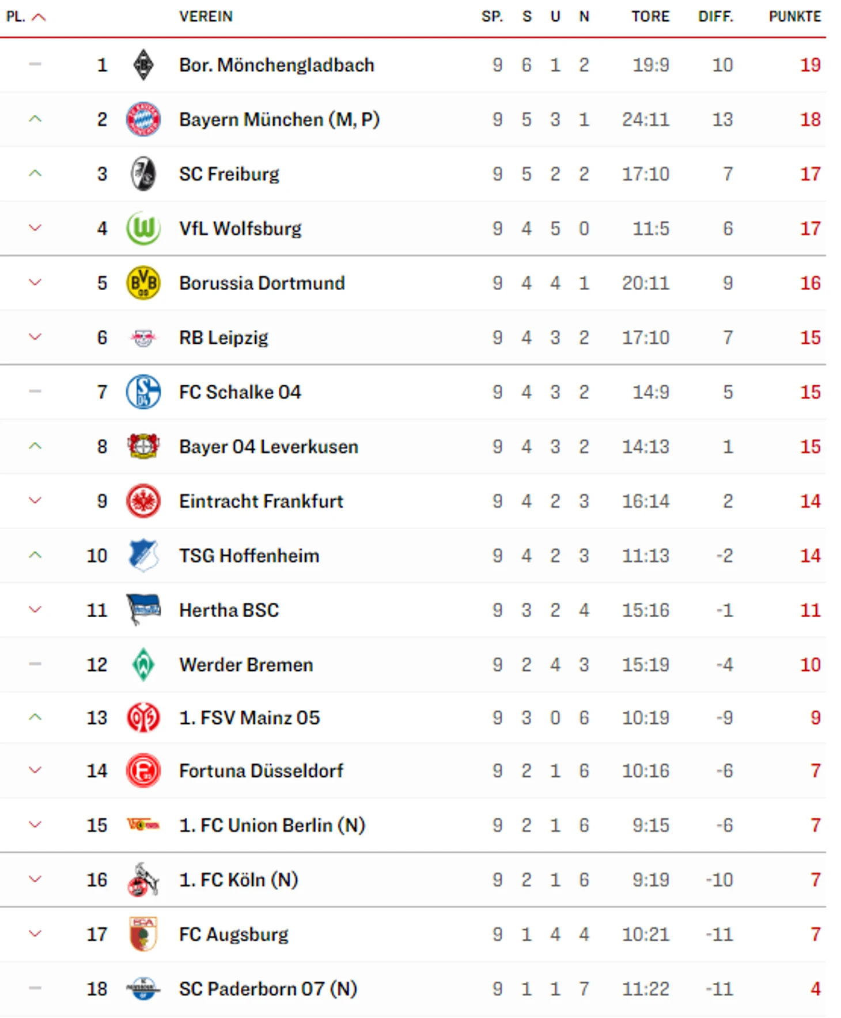Viewport: 841px width, 1018px height.
Task: Open the SC Paderborn 07 (N) link
Action: (268, 989)
